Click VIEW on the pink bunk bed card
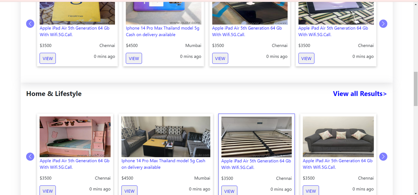 tap(48, 190)
